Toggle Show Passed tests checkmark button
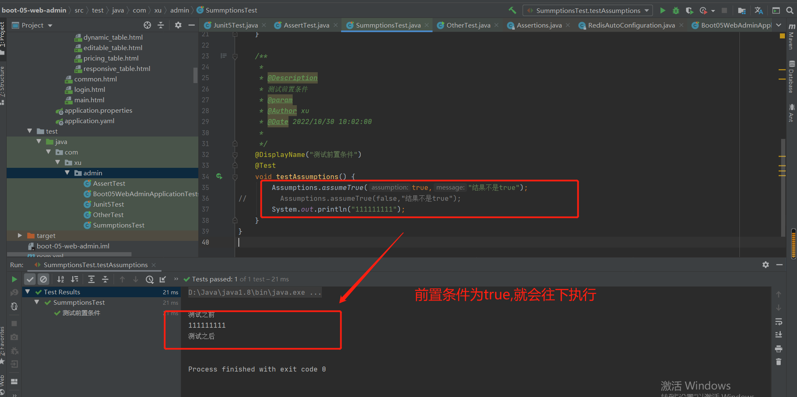 (30, 279)
